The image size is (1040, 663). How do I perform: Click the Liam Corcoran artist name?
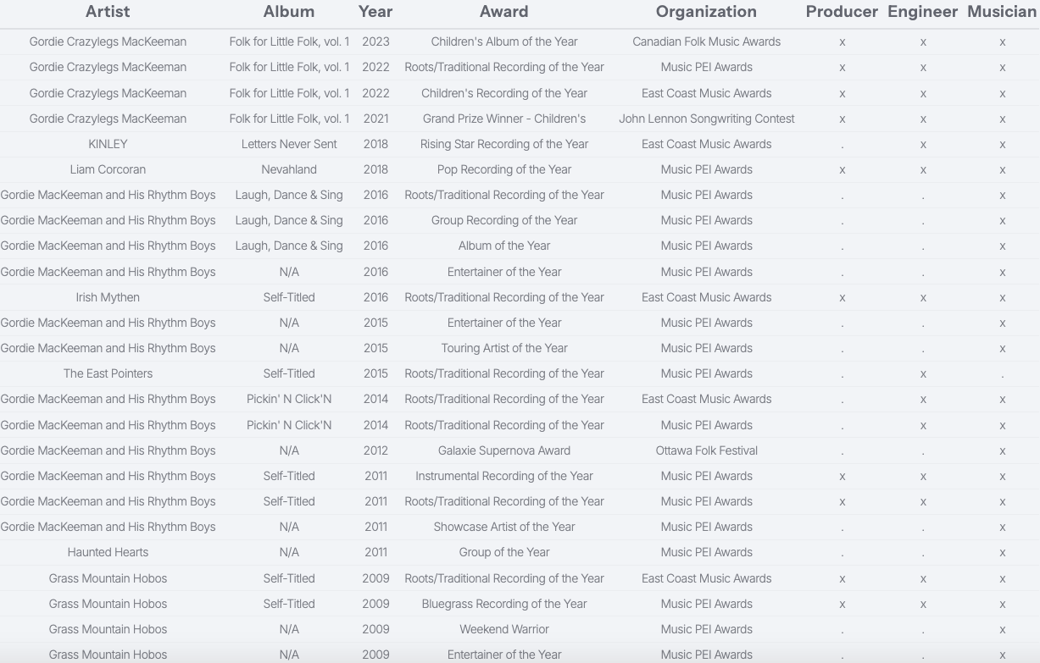(108, 169)
